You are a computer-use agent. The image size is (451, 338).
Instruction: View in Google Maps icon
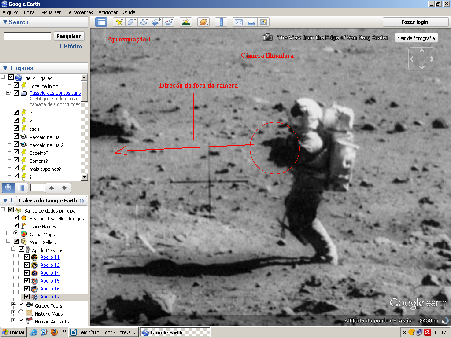coord(263,22)
